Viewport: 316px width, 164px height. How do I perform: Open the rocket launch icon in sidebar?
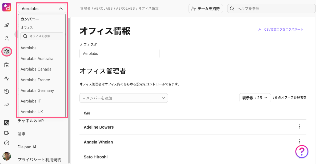tap(7, 25)
